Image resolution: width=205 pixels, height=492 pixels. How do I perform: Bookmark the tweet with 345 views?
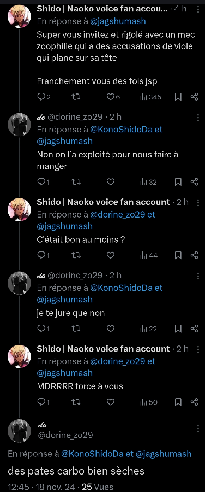178,97
